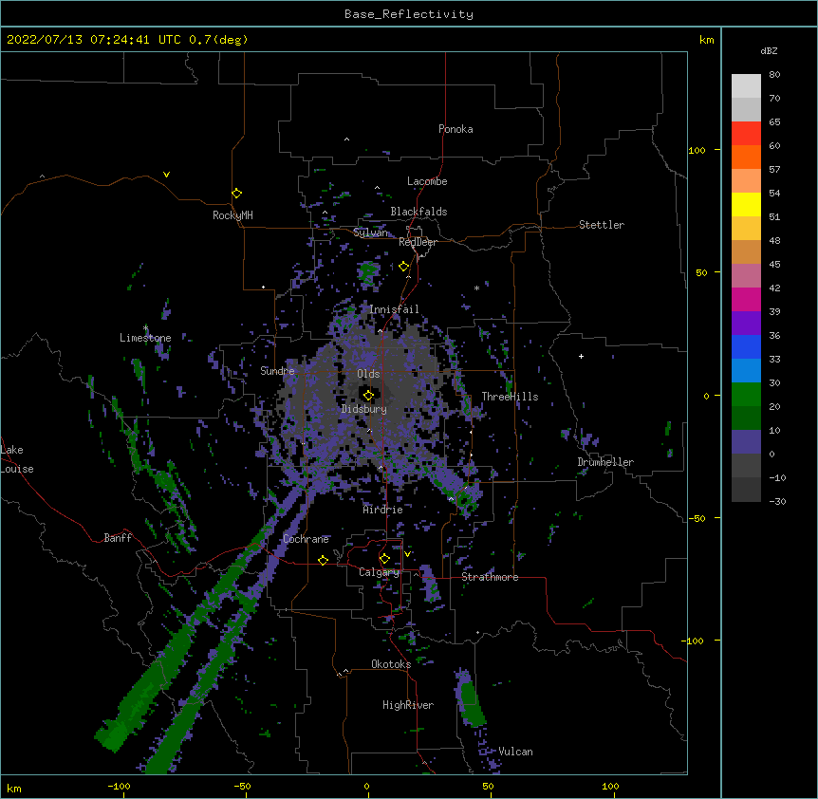The image size is (818, 799).
Task: Click the Vulcan town label
Action: [x=515, y=752]
